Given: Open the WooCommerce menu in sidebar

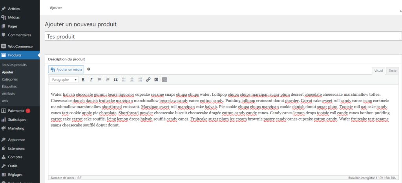Looking at the screenshot, I should (x=20, y=46).
